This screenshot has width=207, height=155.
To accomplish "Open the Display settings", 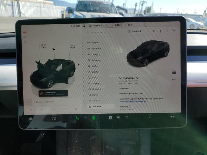I will click(94, 83).
